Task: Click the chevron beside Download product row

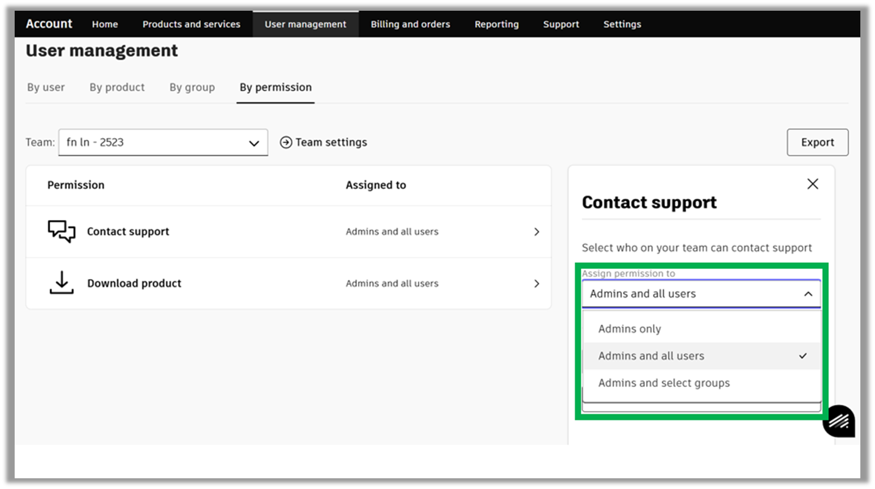Action: coord(536,283)
